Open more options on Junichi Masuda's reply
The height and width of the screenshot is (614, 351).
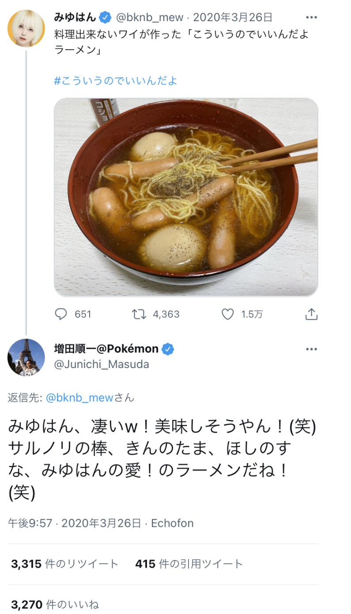(x=311, y=349)
